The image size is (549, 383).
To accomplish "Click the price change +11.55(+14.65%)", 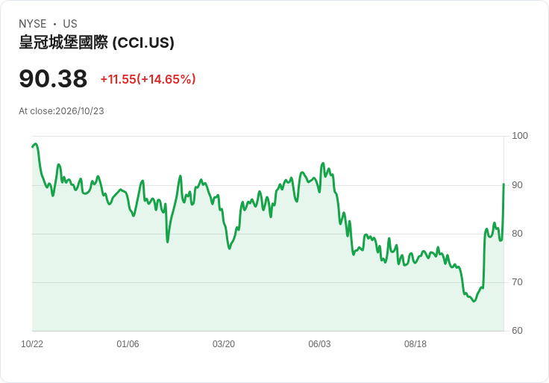I will point(148,79).
